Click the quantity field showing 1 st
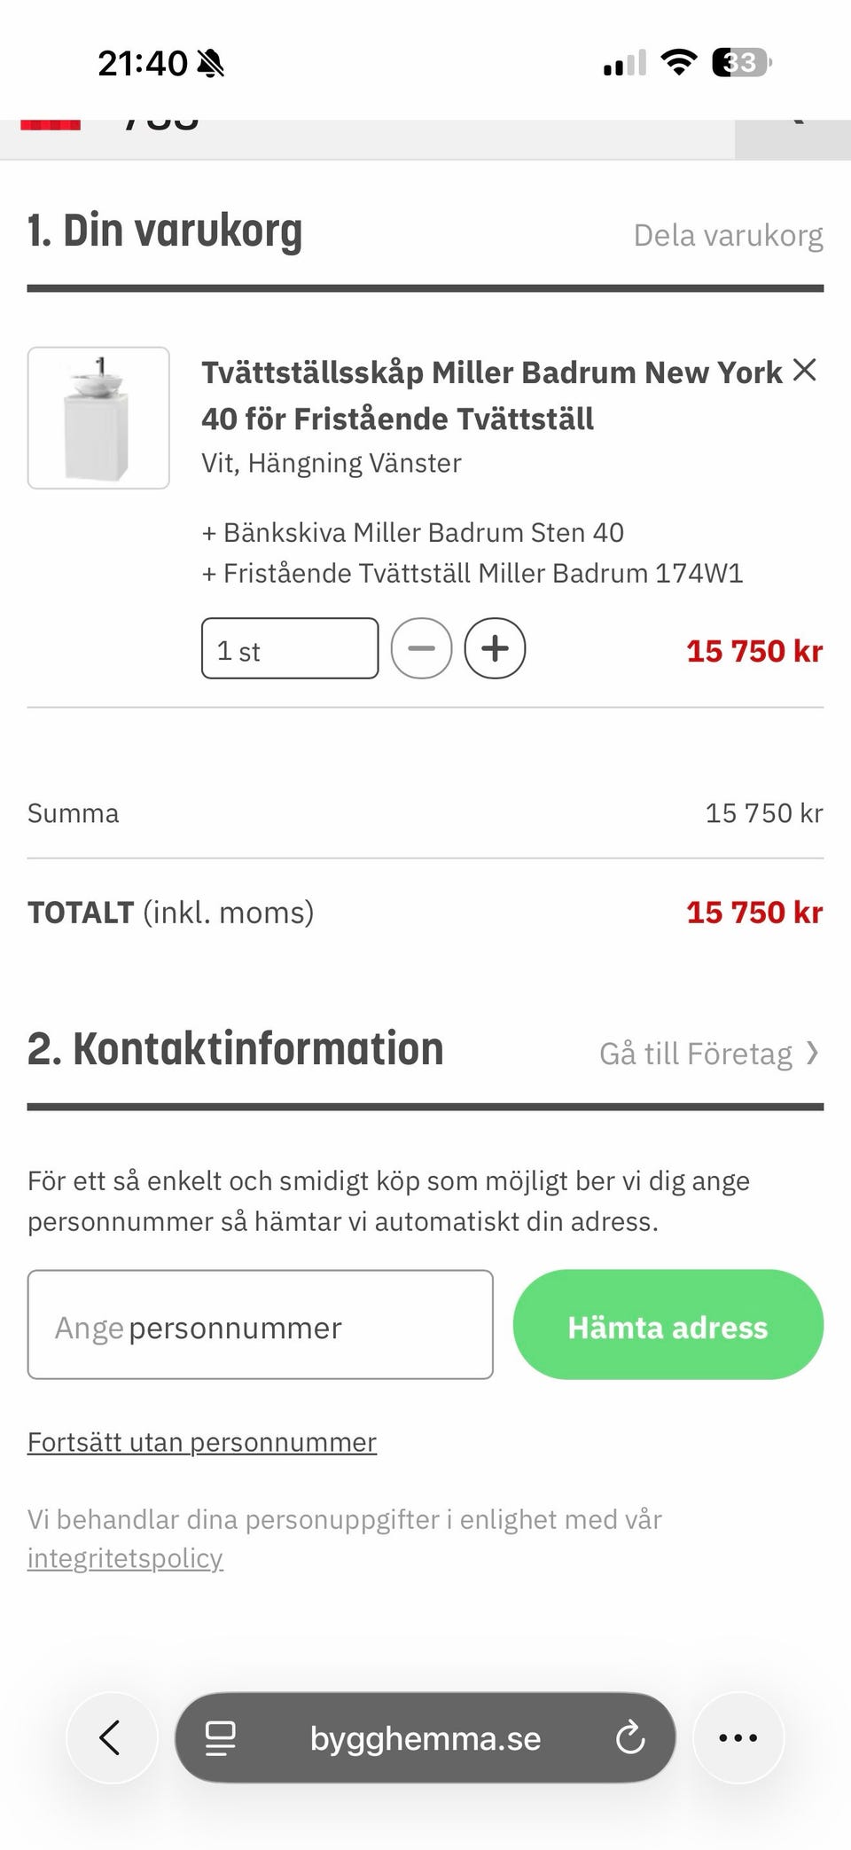This screenshot has height=1850, width=851. [289, 648]
